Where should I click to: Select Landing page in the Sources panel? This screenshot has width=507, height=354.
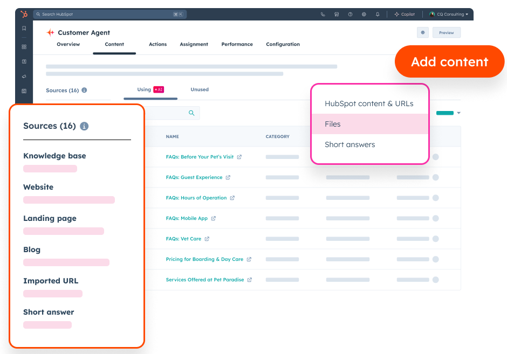50,218
